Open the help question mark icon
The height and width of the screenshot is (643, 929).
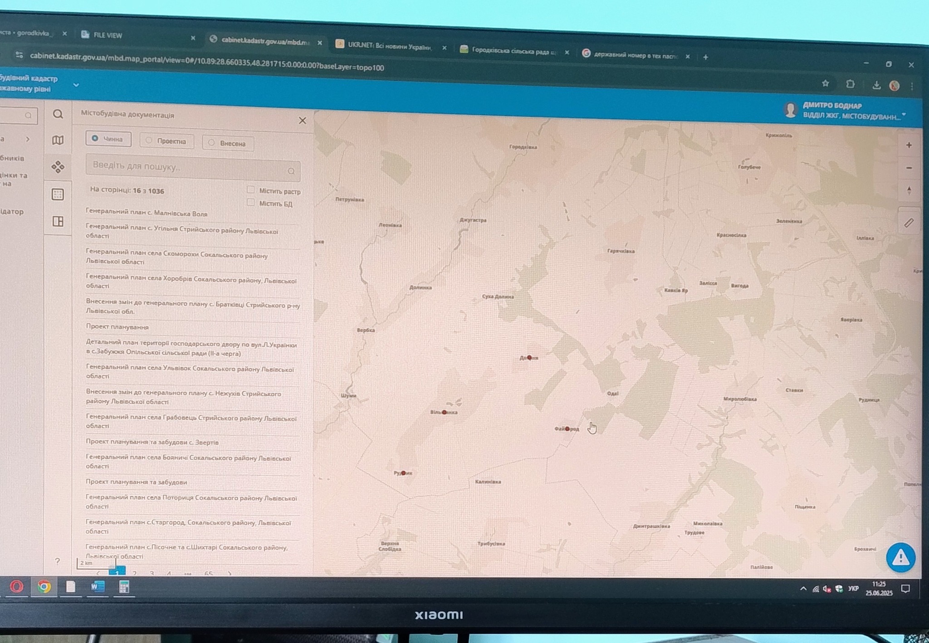coord(57,561)
